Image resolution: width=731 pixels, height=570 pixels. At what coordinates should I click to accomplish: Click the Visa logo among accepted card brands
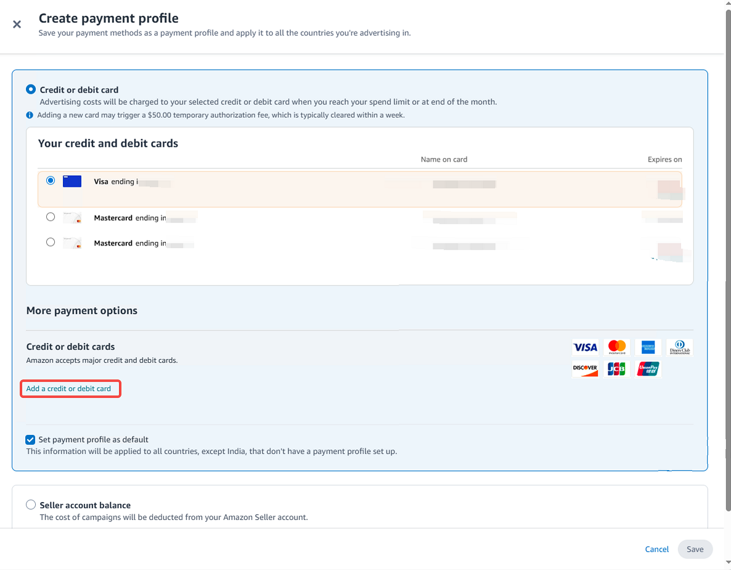click(585, 347)
